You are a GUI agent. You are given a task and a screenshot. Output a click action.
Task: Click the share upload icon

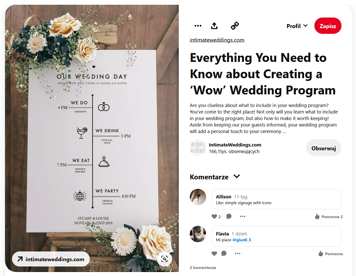point(214,26)
